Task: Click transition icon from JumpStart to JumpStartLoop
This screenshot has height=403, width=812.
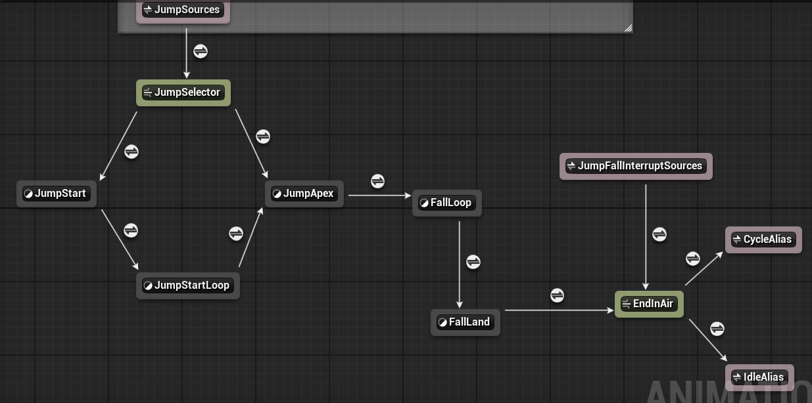Action: [131, 230]
